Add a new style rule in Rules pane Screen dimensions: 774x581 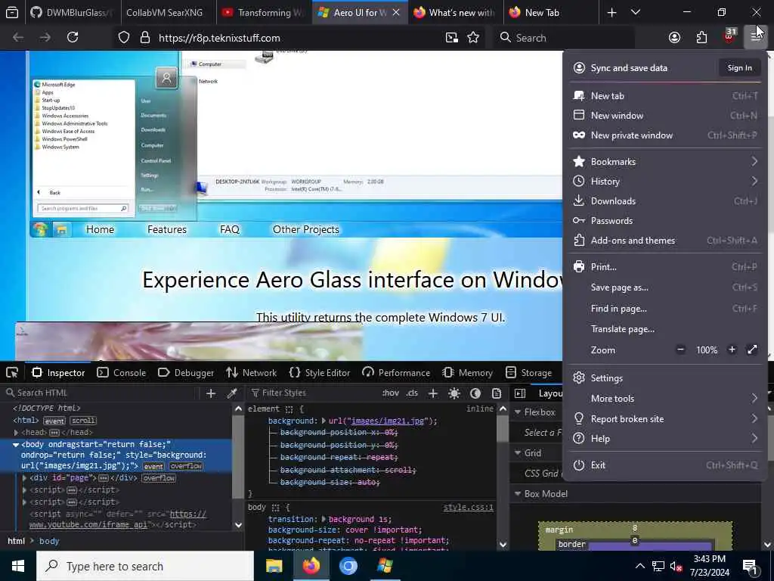coord(433,393)
